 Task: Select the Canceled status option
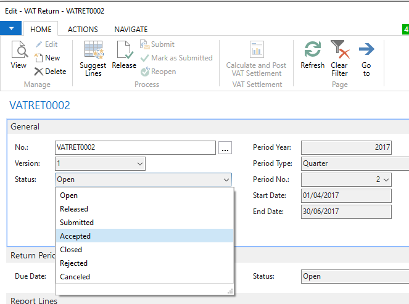[x=75, y=277]
